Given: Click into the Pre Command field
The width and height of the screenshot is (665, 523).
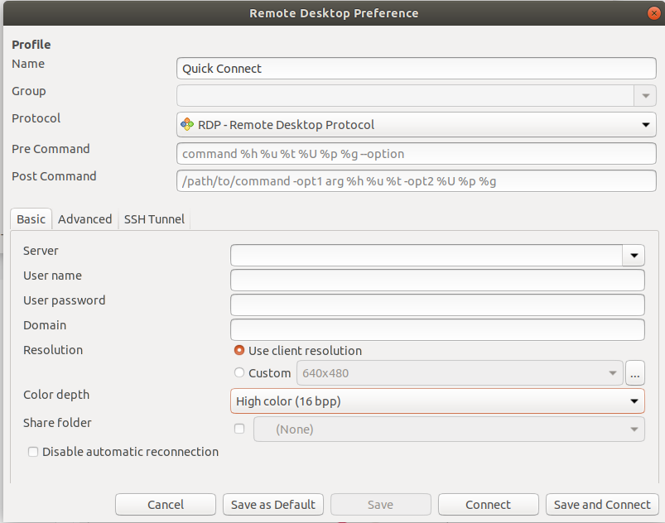Looking at the screenshot, I should [x=416, y=154].
